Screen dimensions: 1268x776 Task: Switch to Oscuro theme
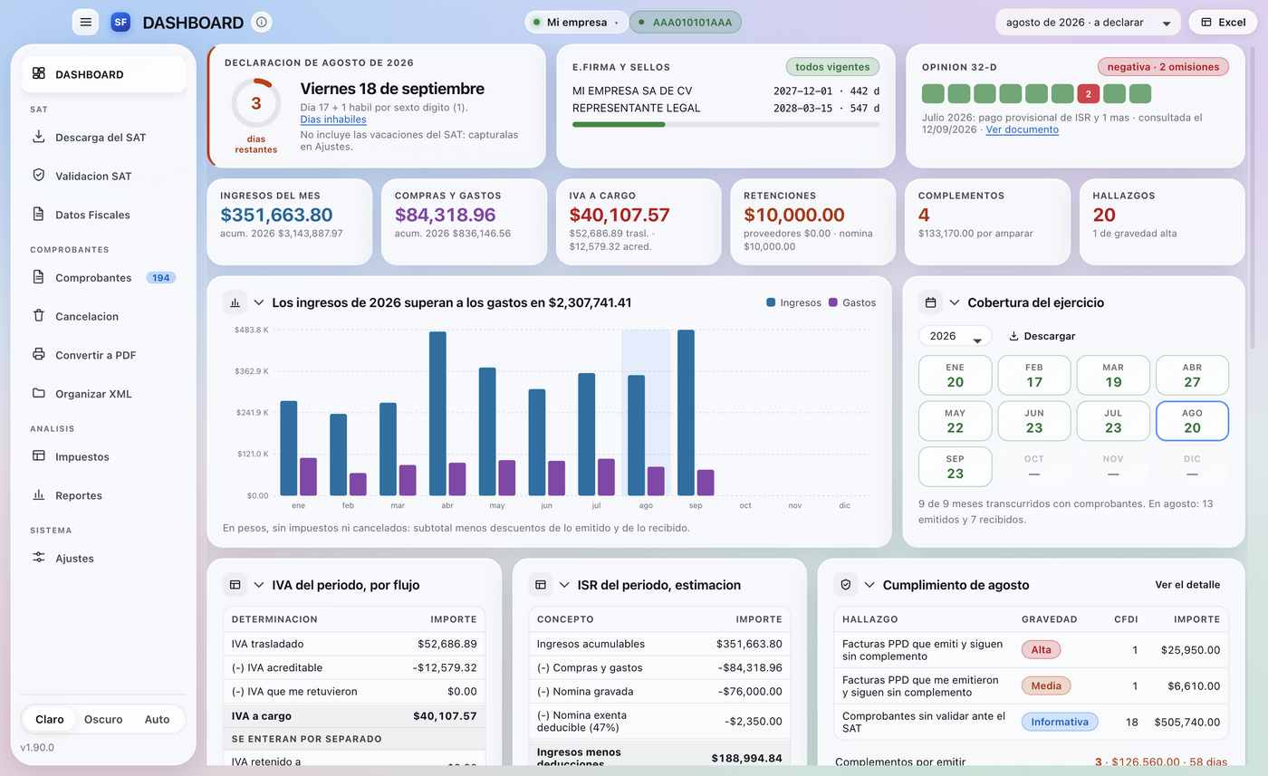[x=103, y=720]
